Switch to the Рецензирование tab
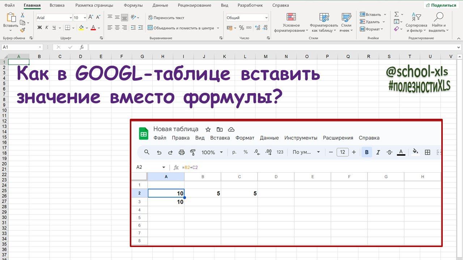The image size is (463, 260). (x=195, y=5)
